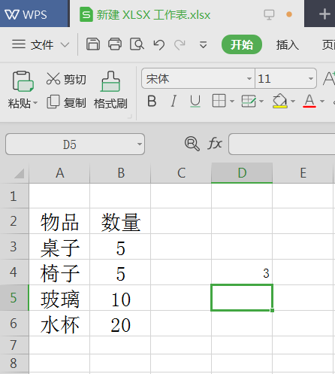The width and height of the screenshot is (335, 374).
Task: Apply yellow fill color to cell
Action: [x=279, y=102]
